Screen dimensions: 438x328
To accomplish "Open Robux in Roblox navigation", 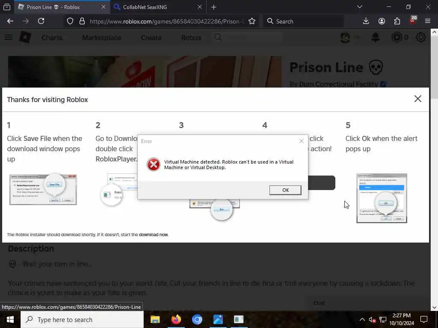I will pyautogui.click(x=191, y=38).
